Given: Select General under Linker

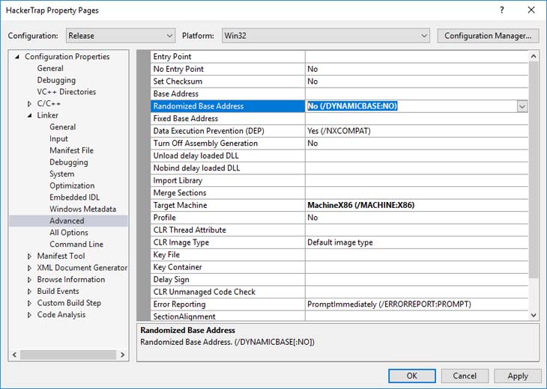Looking at the screenshot, I should tap(62, 126).
